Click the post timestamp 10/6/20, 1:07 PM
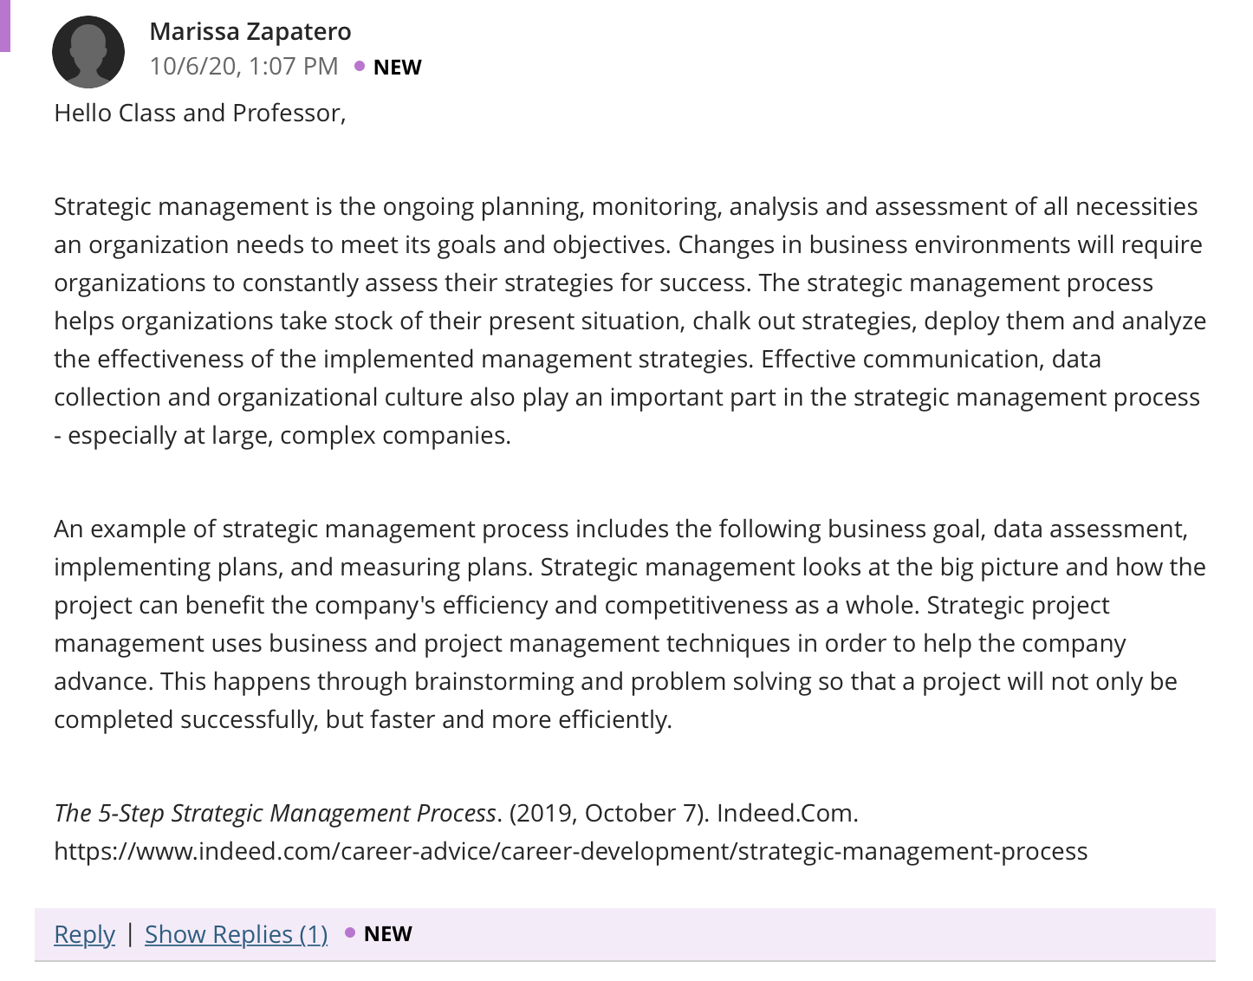This screenshot has width=1253, height=981. 243,66
